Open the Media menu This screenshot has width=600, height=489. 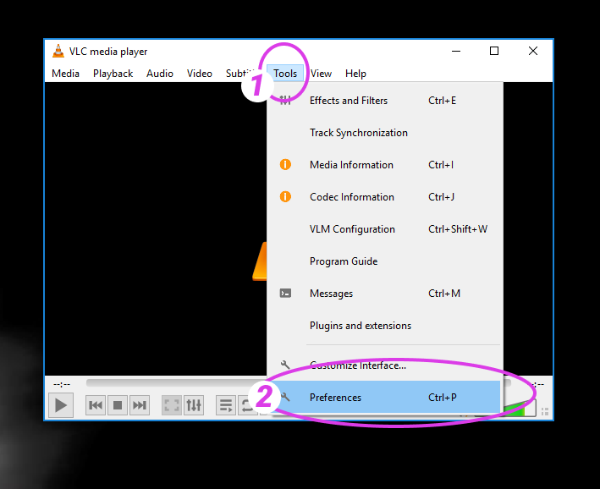pyautogui.click(x=65, y=74)
